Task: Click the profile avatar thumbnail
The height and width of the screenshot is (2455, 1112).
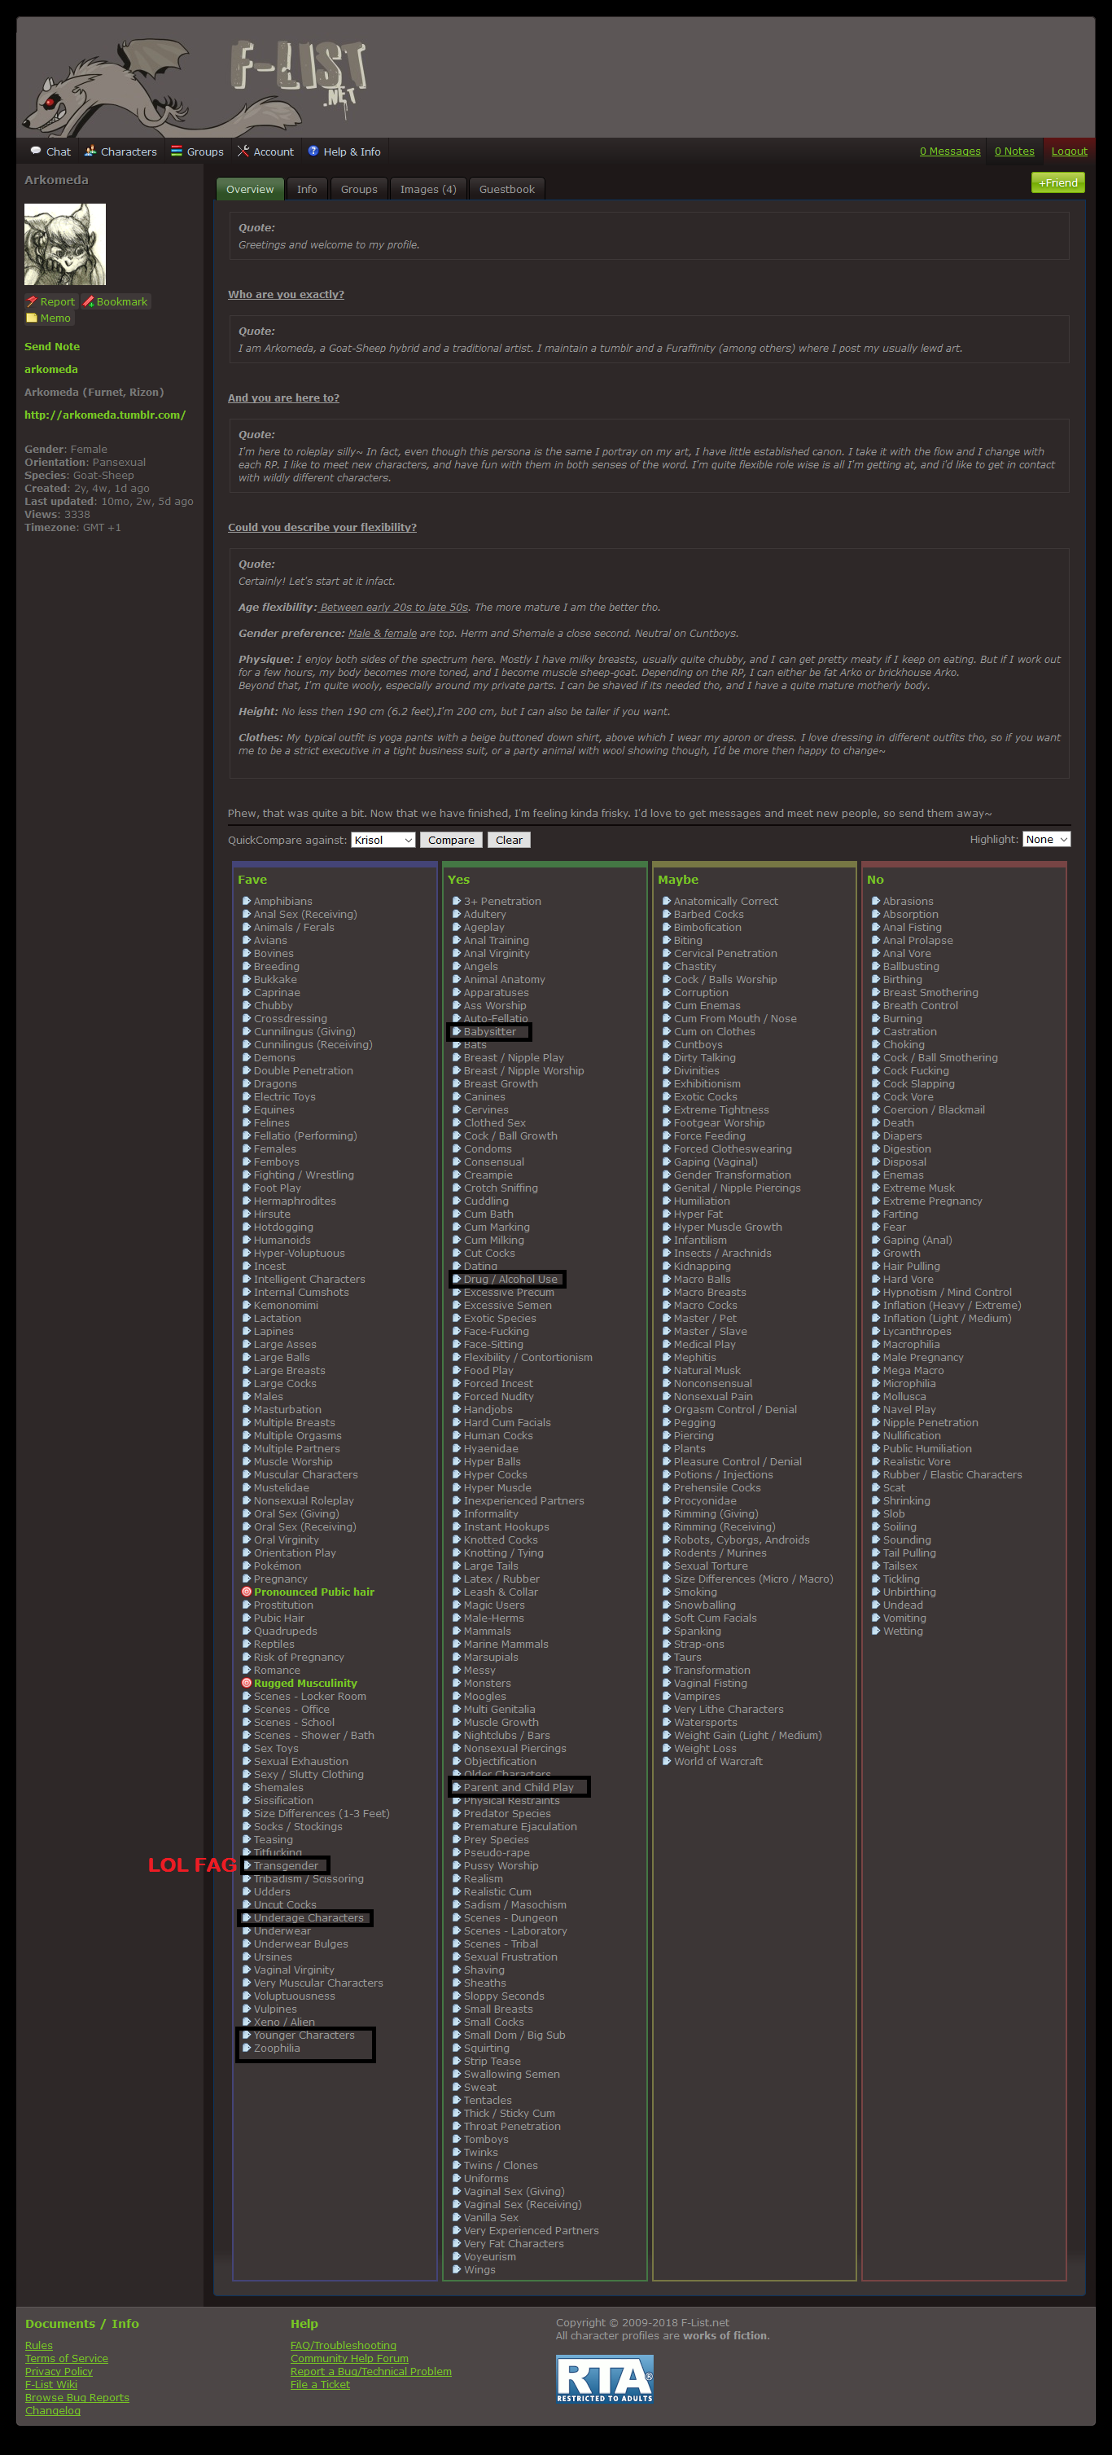Action: click(x=65, y=244)
